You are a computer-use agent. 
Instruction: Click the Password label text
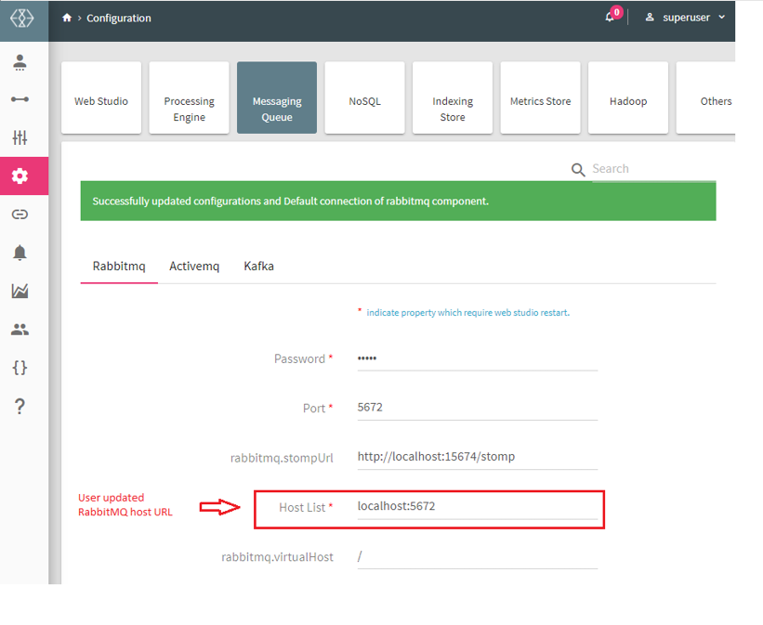[300, 359]
